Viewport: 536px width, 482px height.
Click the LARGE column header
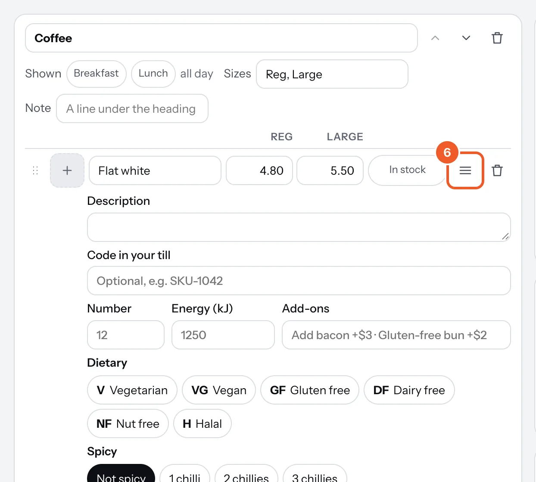click(345, 137)
